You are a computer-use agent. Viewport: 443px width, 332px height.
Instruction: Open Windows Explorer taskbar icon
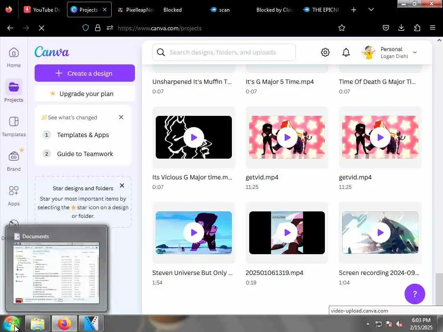click(x=38, y=323)
